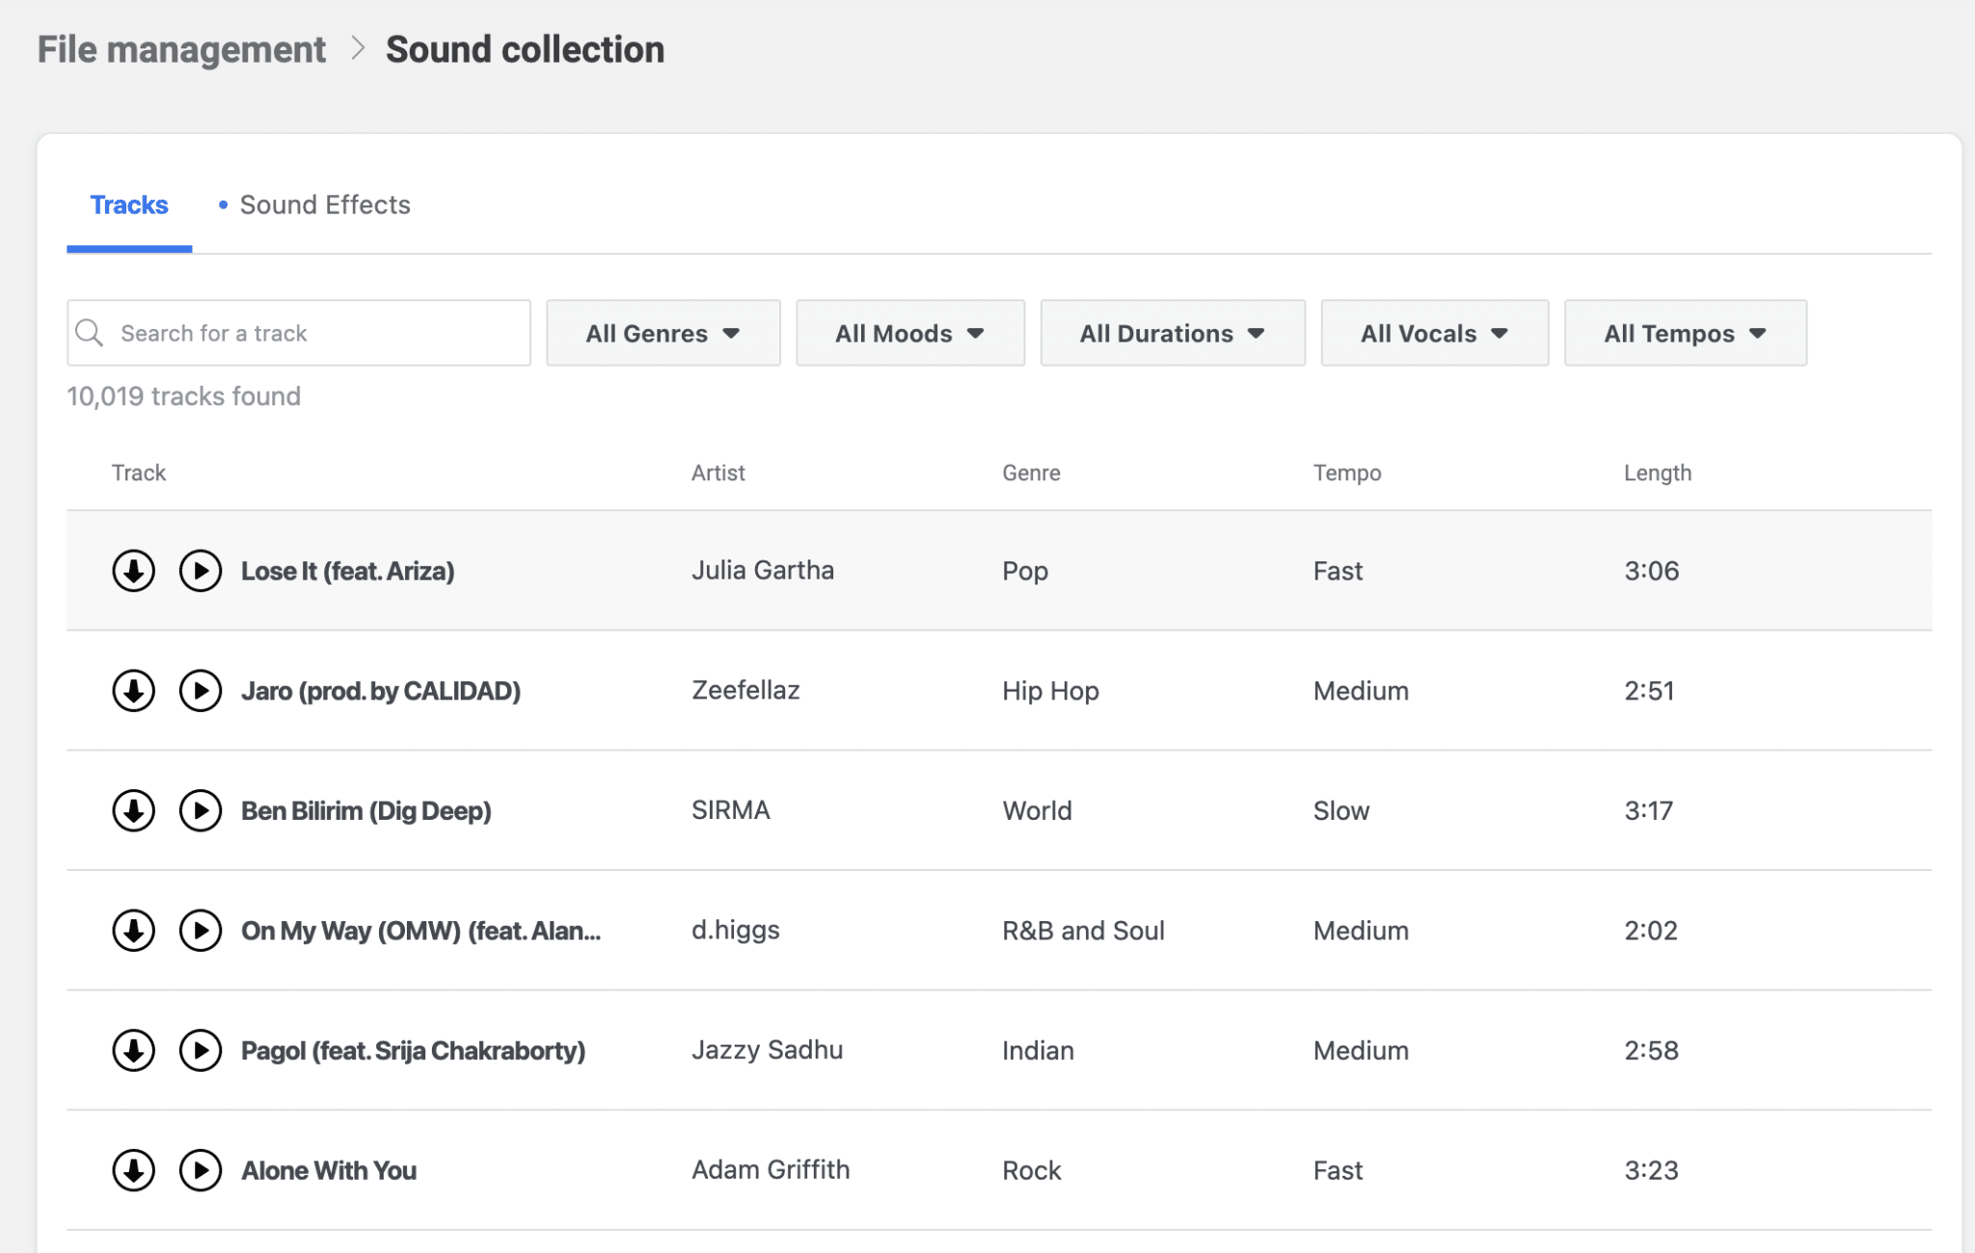Download the Lose It (feat. Ariza) track
The image size is (1975, 1253).
[133, 571]
